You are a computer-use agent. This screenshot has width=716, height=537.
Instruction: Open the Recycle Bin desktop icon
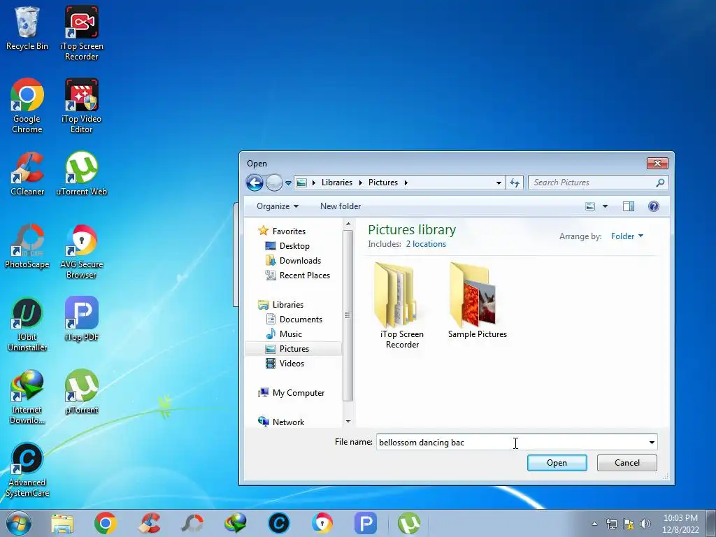tap(27, 27)
